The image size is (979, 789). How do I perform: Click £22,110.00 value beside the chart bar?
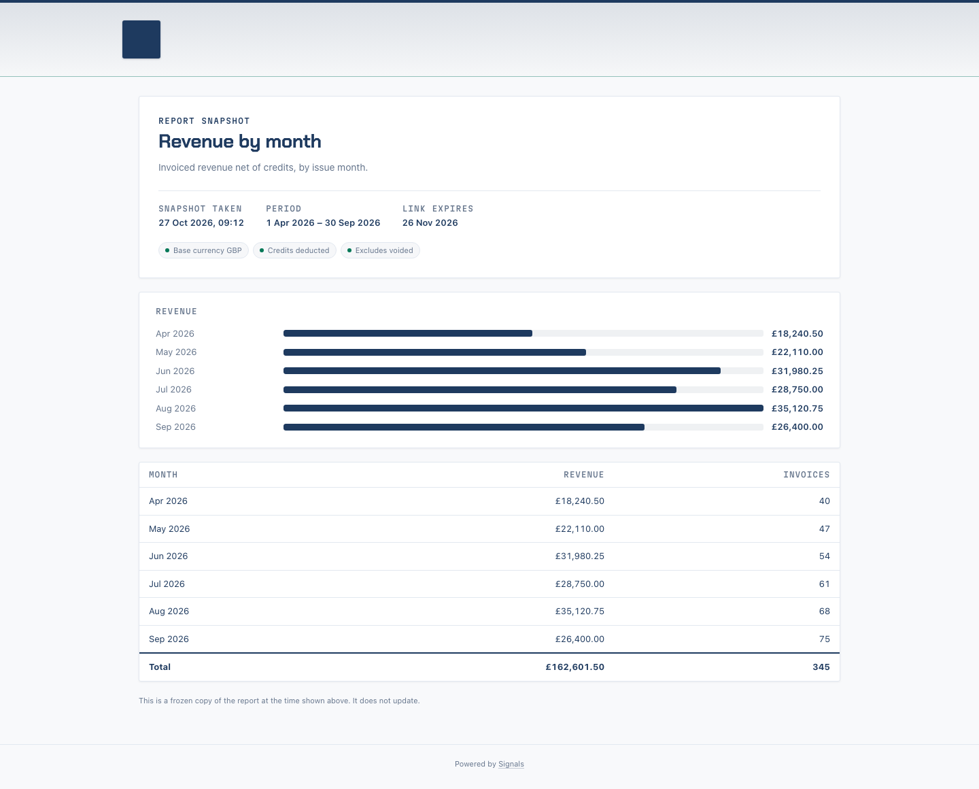pyautogui.click(x=797, y=352)
